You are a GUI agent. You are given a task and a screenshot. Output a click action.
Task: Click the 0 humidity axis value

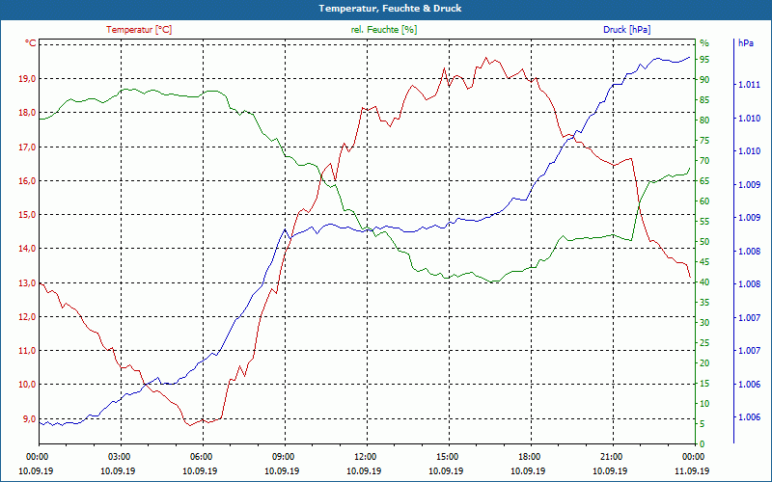coord(703,444)
